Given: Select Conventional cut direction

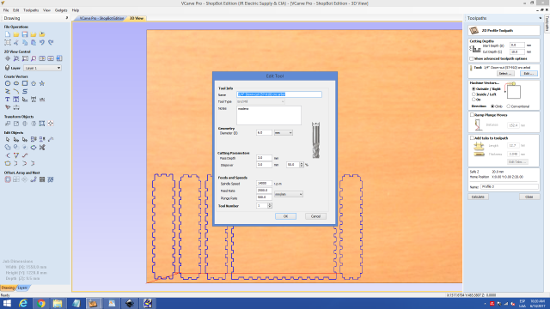Looking at the screenshot, I should pyautogui.click(x=508, y=106).
